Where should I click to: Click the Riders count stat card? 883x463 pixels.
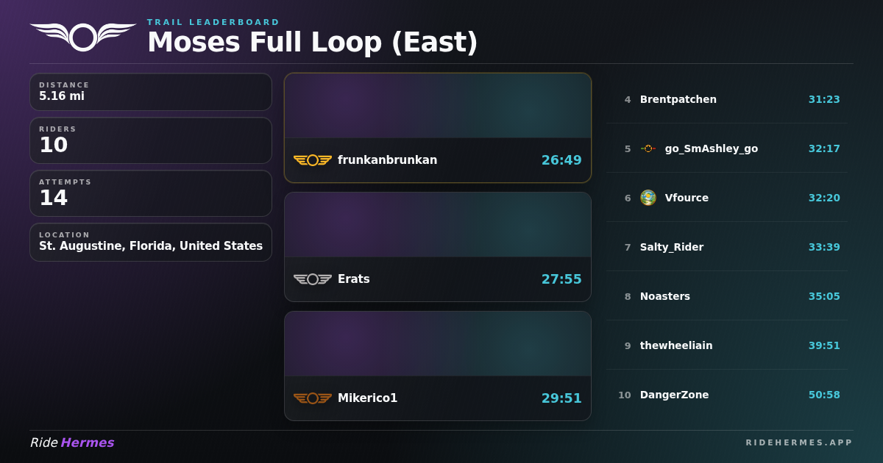point(151,140)
